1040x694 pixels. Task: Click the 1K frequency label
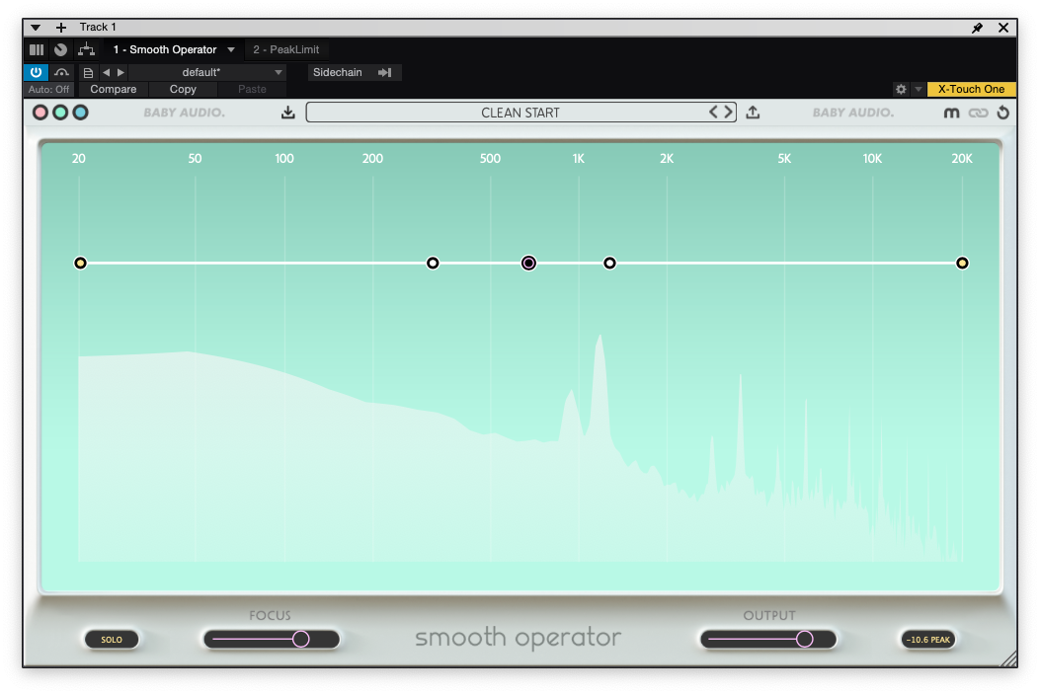click(579, 158)
